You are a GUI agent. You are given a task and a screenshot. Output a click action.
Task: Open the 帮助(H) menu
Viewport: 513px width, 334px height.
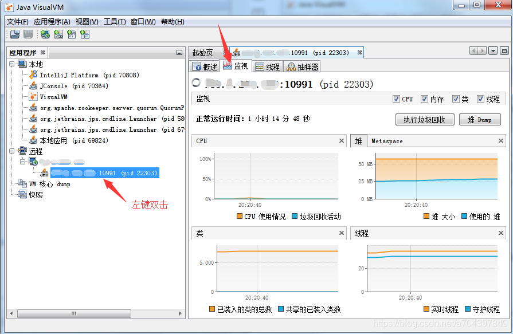[x=173, y=22]
